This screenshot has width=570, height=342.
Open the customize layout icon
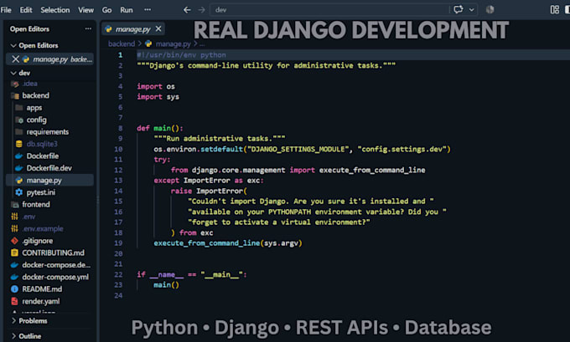click(x=555, y=9)
